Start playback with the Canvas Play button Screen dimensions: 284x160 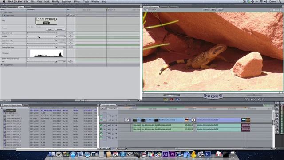tap(213, 96)
